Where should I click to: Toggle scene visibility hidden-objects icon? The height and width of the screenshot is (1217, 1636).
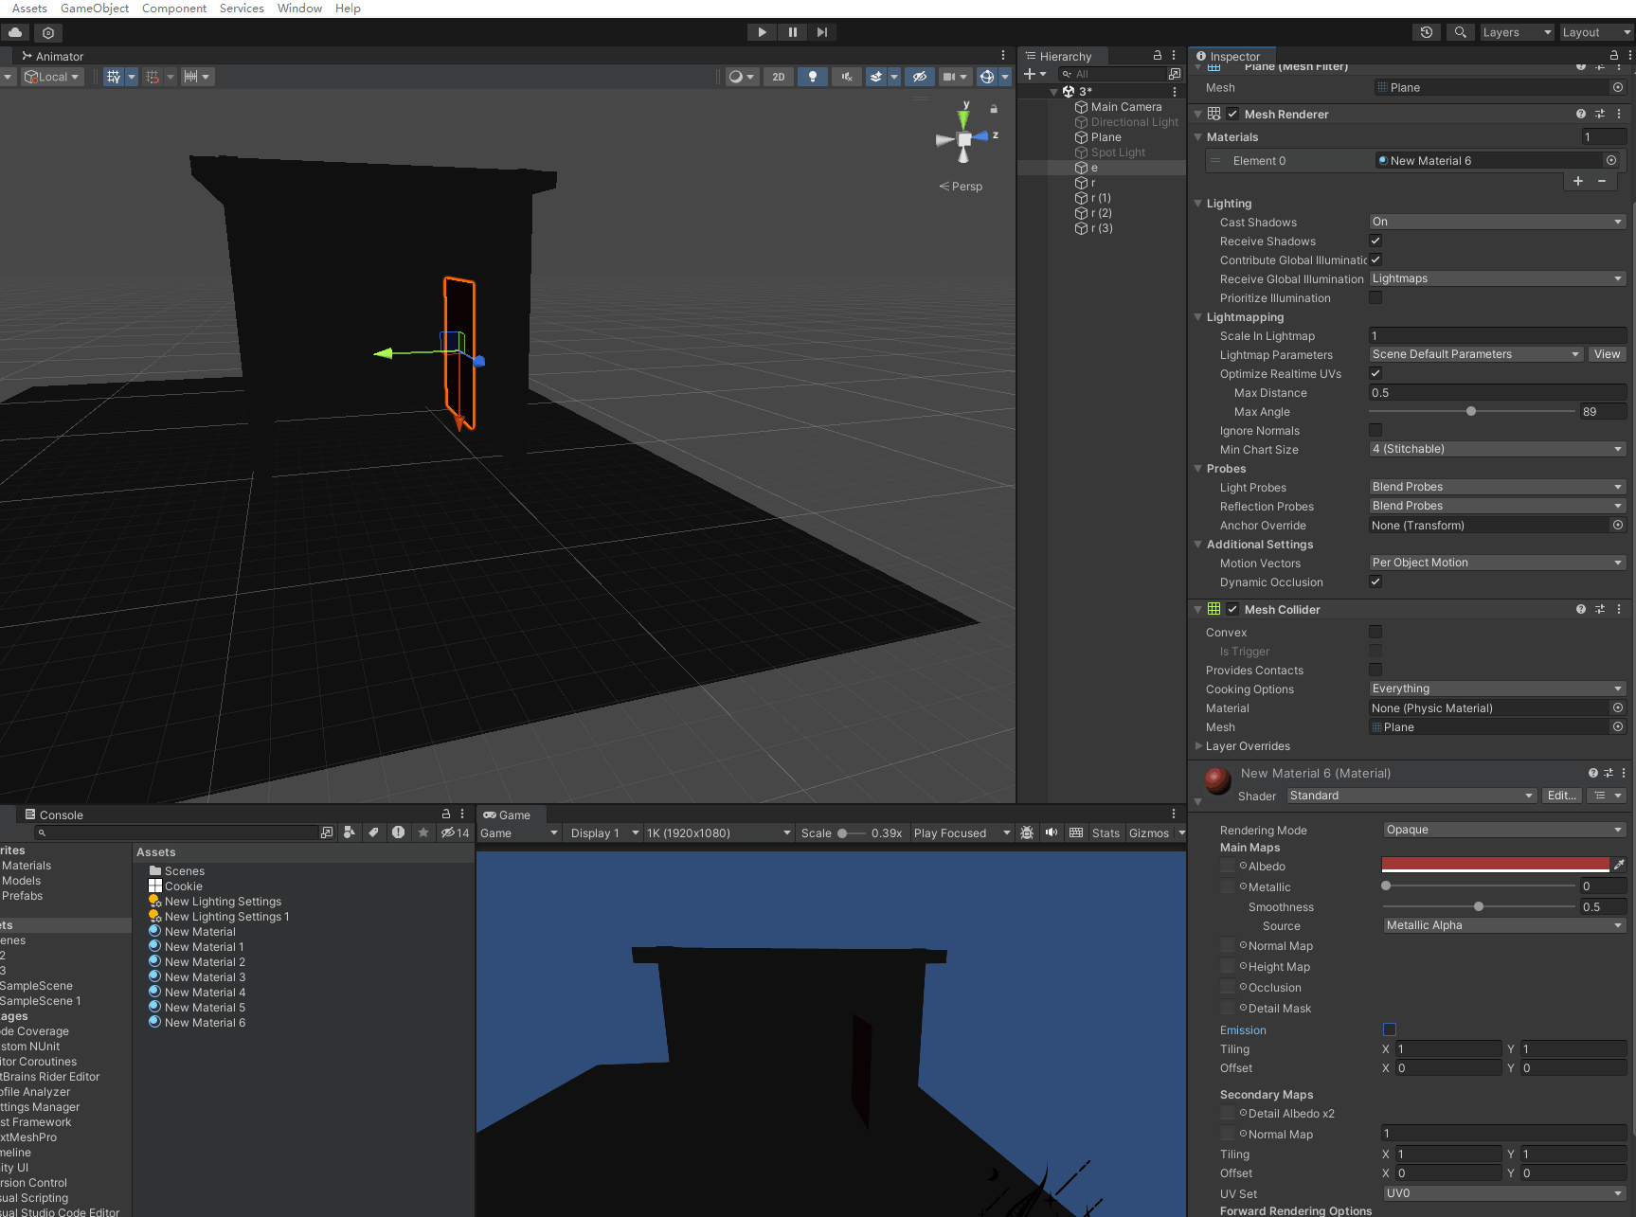[918, 77]
